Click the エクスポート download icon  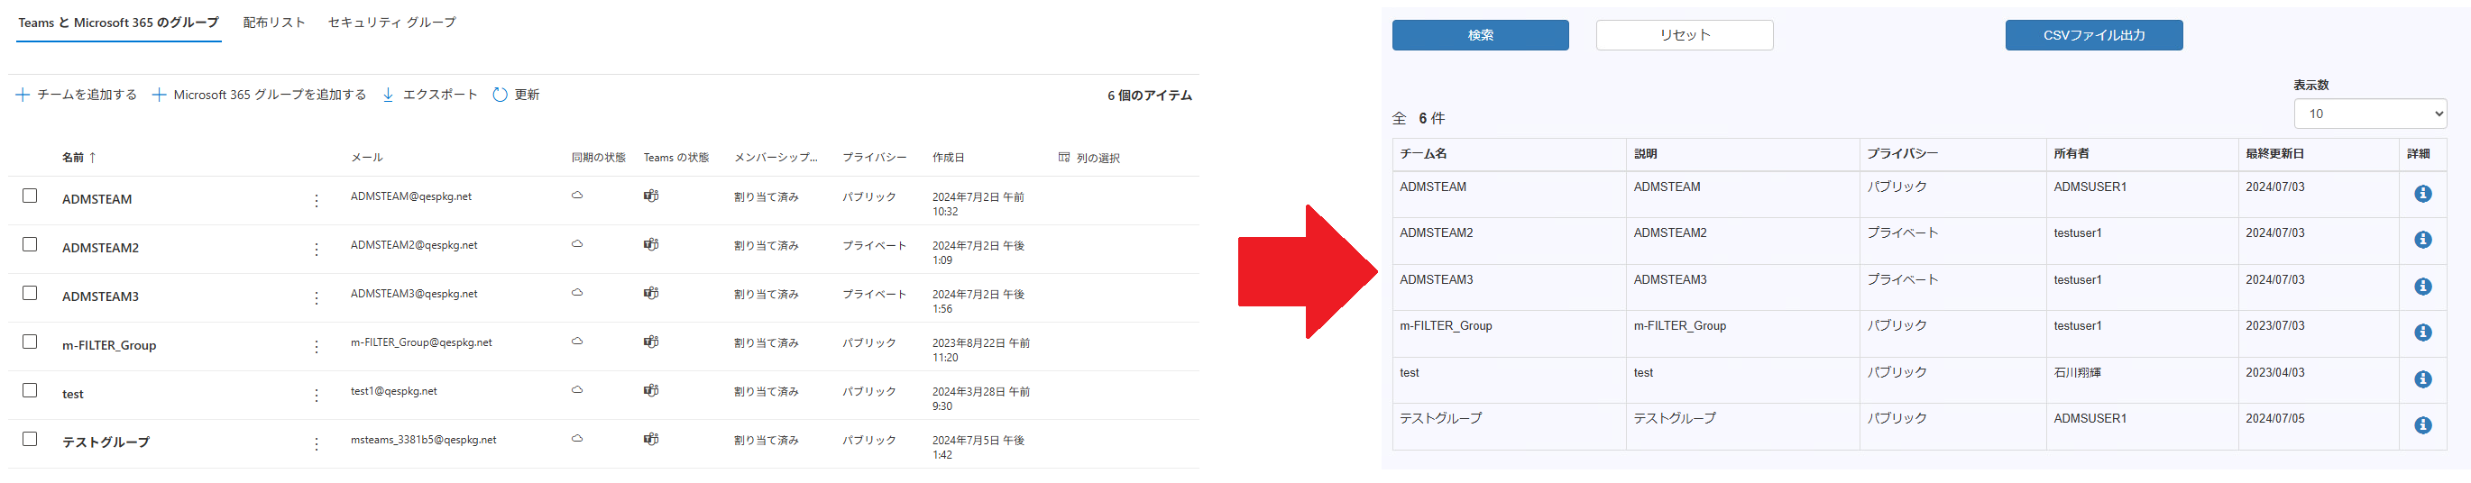point(389,95)
